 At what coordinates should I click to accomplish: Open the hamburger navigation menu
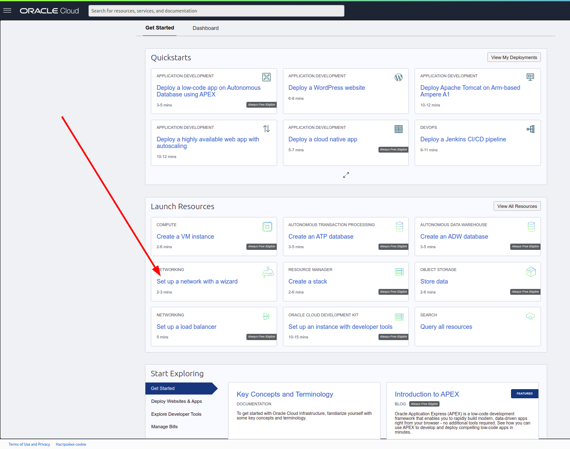pyautogui.click(x=7, y=11)
